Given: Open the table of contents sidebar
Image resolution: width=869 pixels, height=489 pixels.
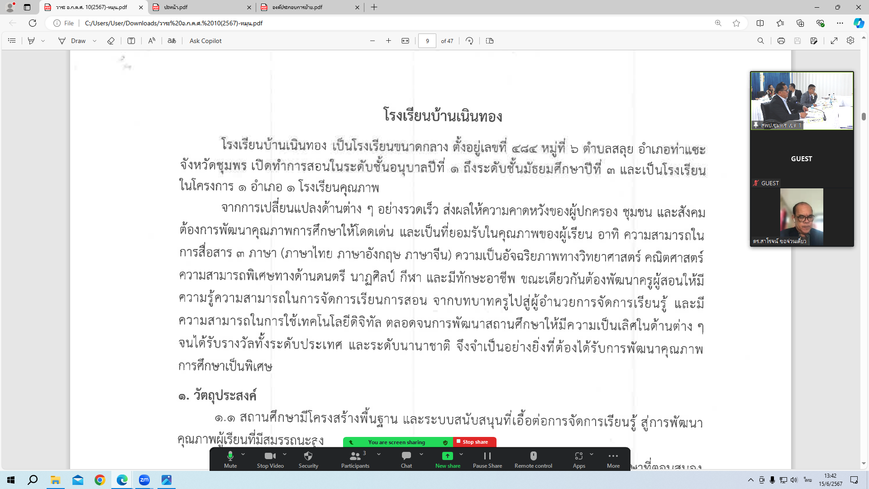Looking at the screenshot, I should pos(12,41).
